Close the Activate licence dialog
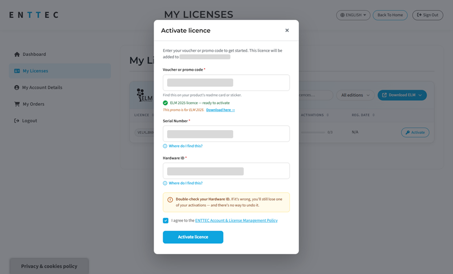The width and height of the screenshot is (453, 274). point(287,30)
